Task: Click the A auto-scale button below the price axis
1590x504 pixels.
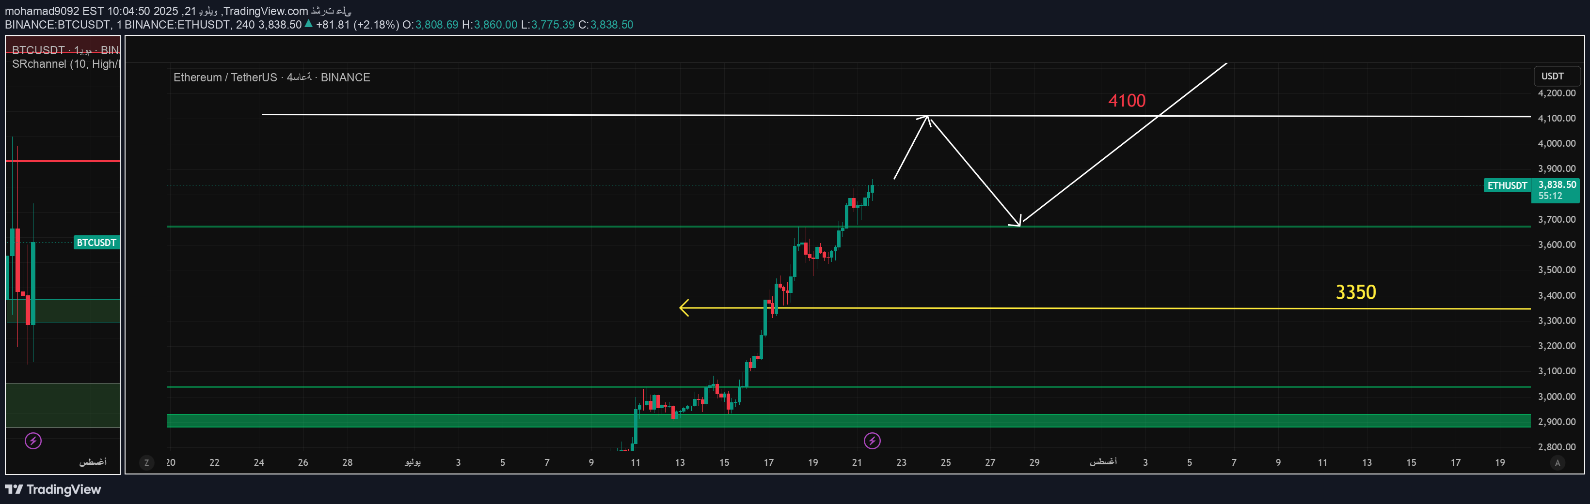Action: tap(1558, 463)
